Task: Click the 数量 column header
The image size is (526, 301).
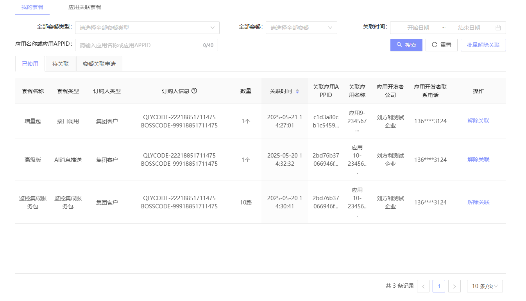Action: (x=246, y=91)
